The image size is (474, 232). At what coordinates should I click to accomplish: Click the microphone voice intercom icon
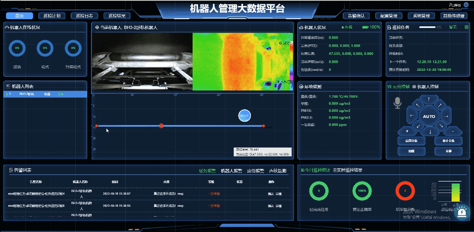click(x=397, y=103)
